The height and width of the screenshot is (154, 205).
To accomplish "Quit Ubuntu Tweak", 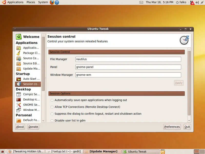I will (x=187, y=127).
